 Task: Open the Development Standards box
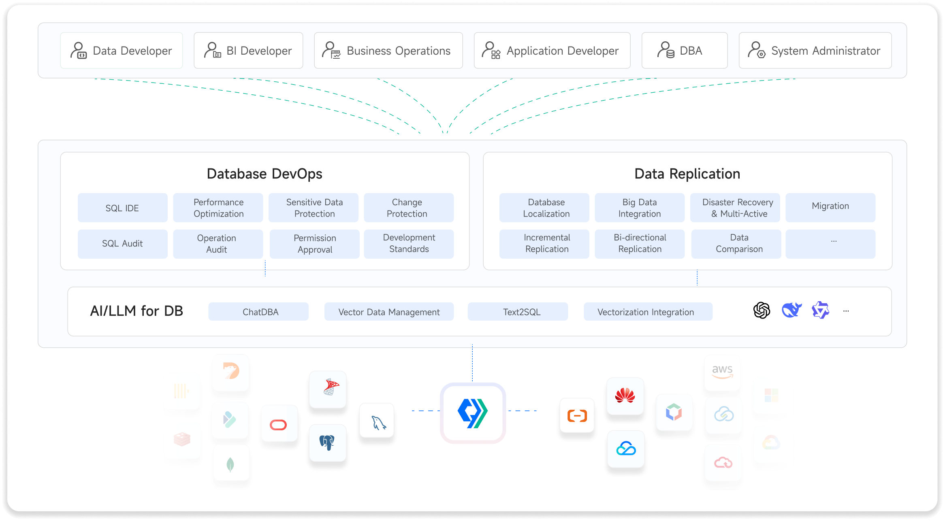tap(409, 244)
